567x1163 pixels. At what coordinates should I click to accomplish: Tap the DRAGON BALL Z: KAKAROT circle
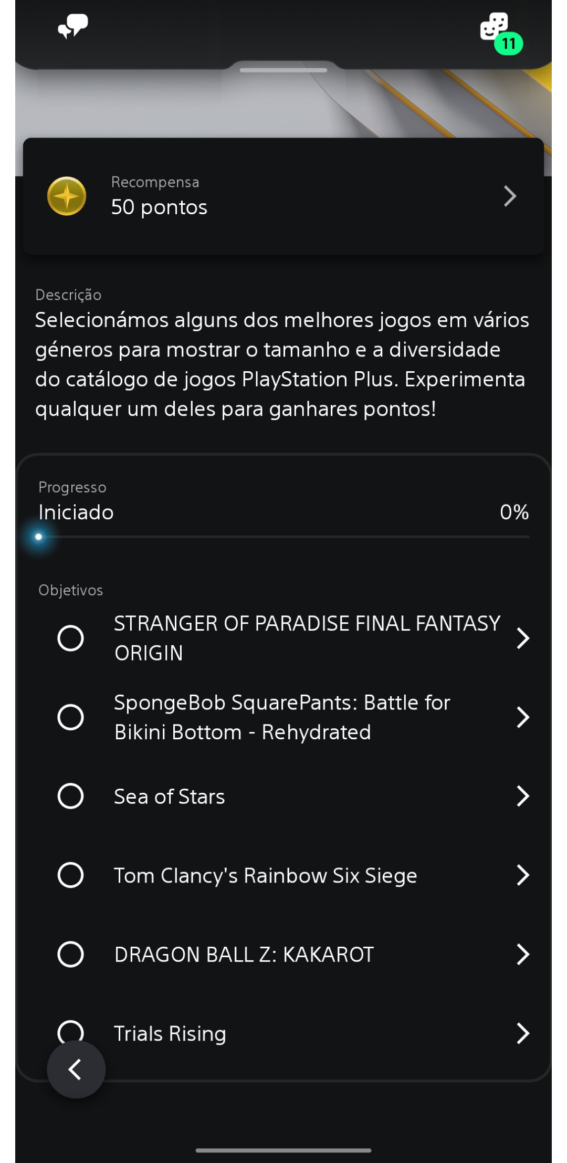pos(70,954)
